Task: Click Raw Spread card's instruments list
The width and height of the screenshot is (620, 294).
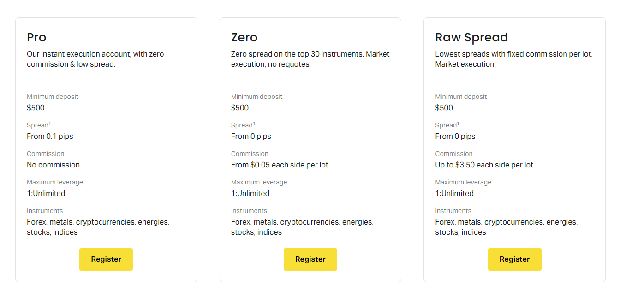Action: (x=506, y=227)
